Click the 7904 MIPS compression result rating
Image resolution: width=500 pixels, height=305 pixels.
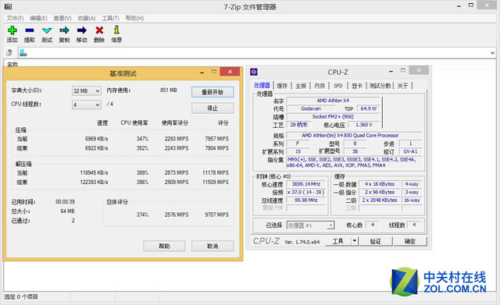217,148
